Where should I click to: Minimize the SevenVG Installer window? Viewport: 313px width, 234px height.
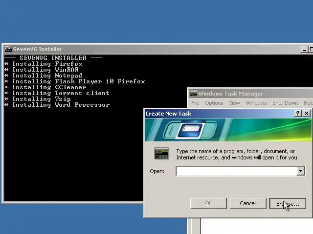pyautogui.click(x=304, y=49)
